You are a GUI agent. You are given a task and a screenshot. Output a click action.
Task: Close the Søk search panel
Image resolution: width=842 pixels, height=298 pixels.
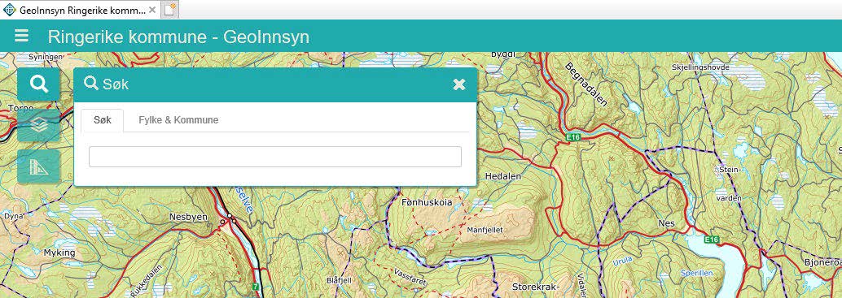(x=459, y=84)
